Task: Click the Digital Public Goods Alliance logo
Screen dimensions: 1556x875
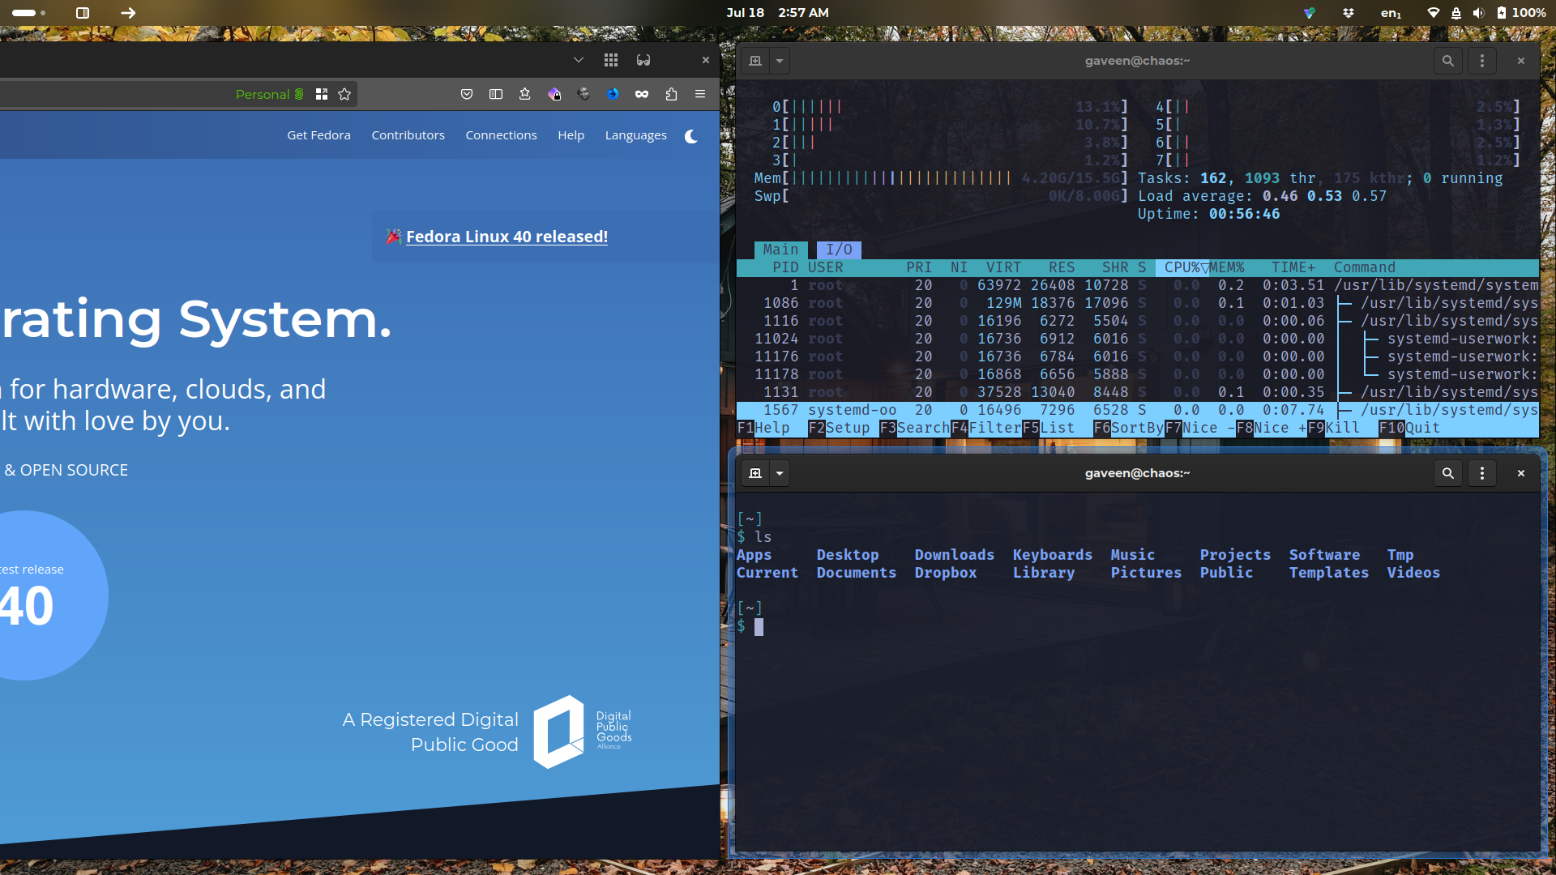Action: tap(583, 731)
